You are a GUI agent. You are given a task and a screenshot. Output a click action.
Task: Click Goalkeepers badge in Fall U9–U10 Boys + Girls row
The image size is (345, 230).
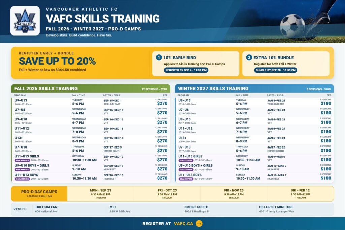[x=22, y=170]
